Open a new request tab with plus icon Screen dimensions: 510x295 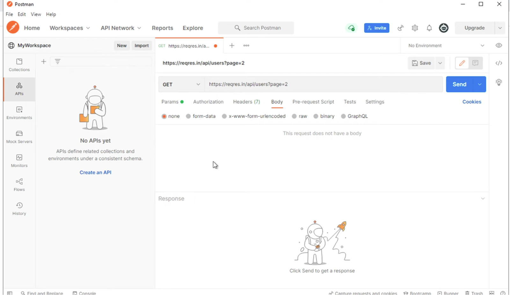tap(232, 46)
